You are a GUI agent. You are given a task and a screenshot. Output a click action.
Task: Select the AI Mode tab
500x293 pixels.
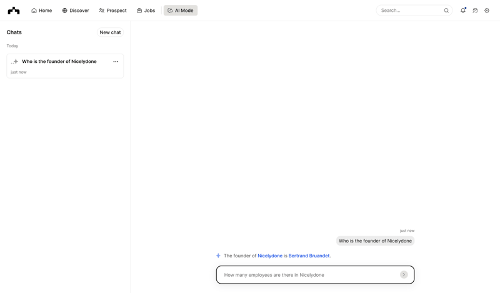click(x=181, y=11)
